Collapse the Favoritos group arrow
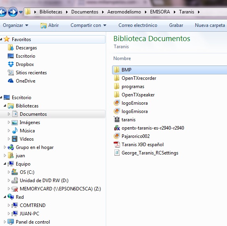This screenshot has width=227, height=226. pyautogui.click(x=1, y=39)
